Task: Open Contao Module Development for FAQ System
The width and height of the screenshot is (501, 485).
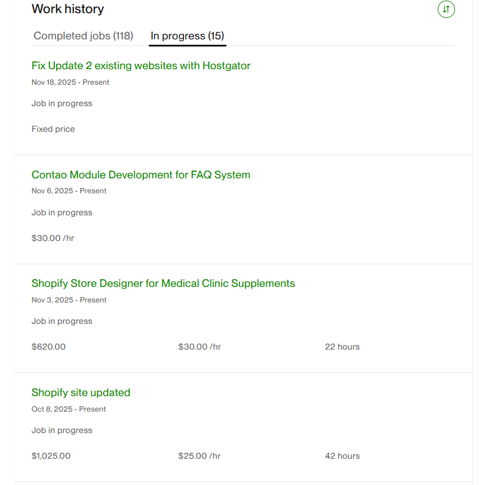Action: pos(141,175)
